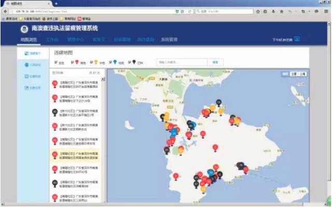The height and width of the screenshot is (207, 332).
Task: Click the search keyword input field above the map
Action: (x=182, y=62)
